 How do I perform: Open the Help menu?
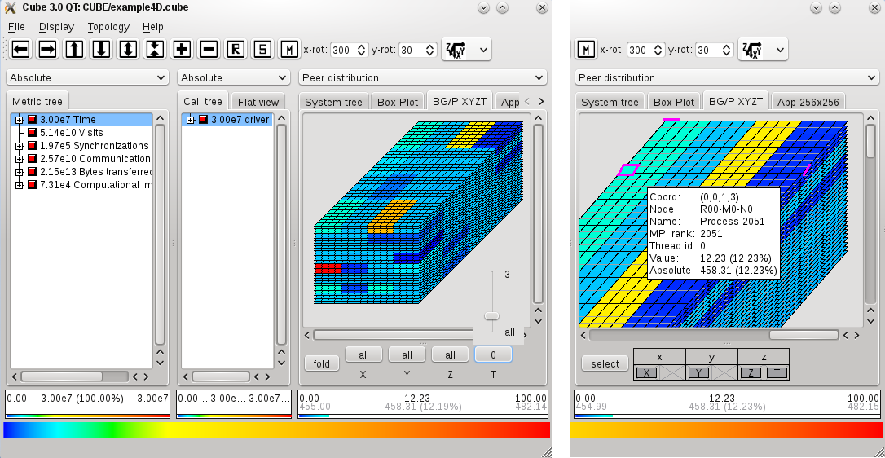click(x=153, y=27)
